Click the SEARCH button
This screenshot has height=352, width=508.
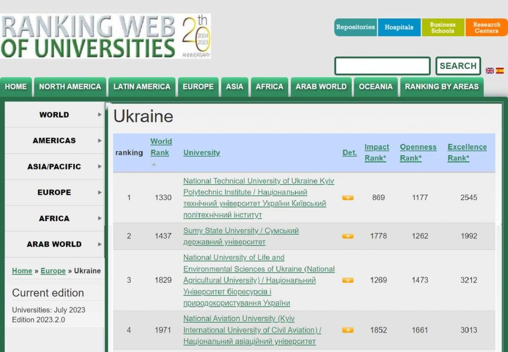pos(458,66)
